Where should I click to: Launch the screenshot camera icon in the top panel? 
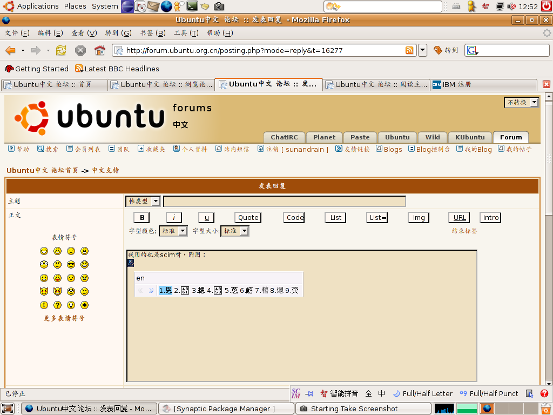[219, 6]
